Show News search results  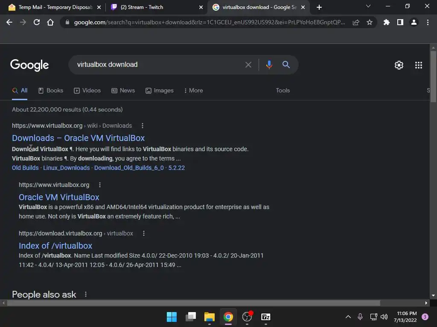pos(123,90)
